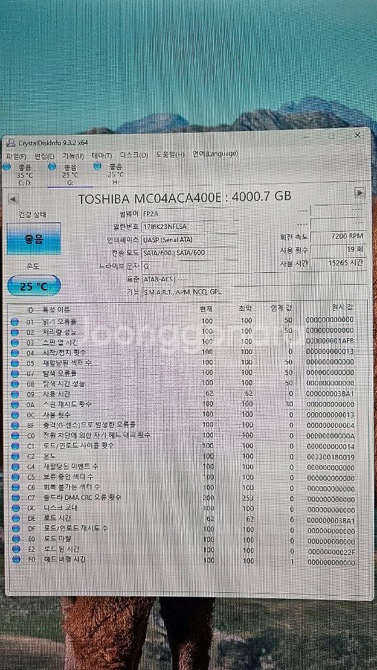Click status circle for attribute 02 처리량 성능
The image size is (377, 670).
pyautogui.click(x=15, y=332)
